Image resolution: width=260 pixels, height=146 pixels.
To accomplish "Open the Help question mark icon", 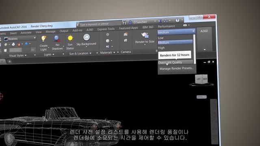I will (x=177, y=20).
